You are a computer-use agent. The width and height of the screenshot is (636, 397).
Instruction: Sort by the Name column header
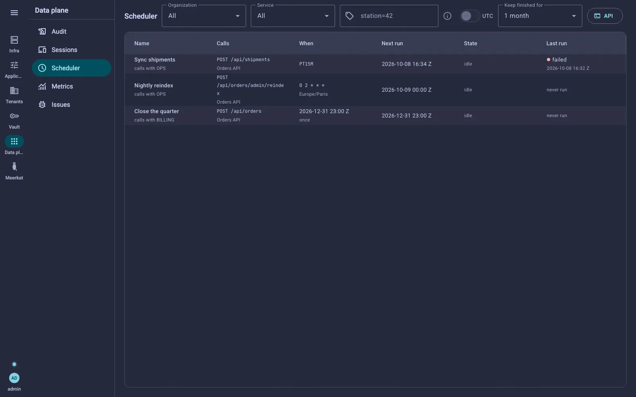[x=142, y=43]
